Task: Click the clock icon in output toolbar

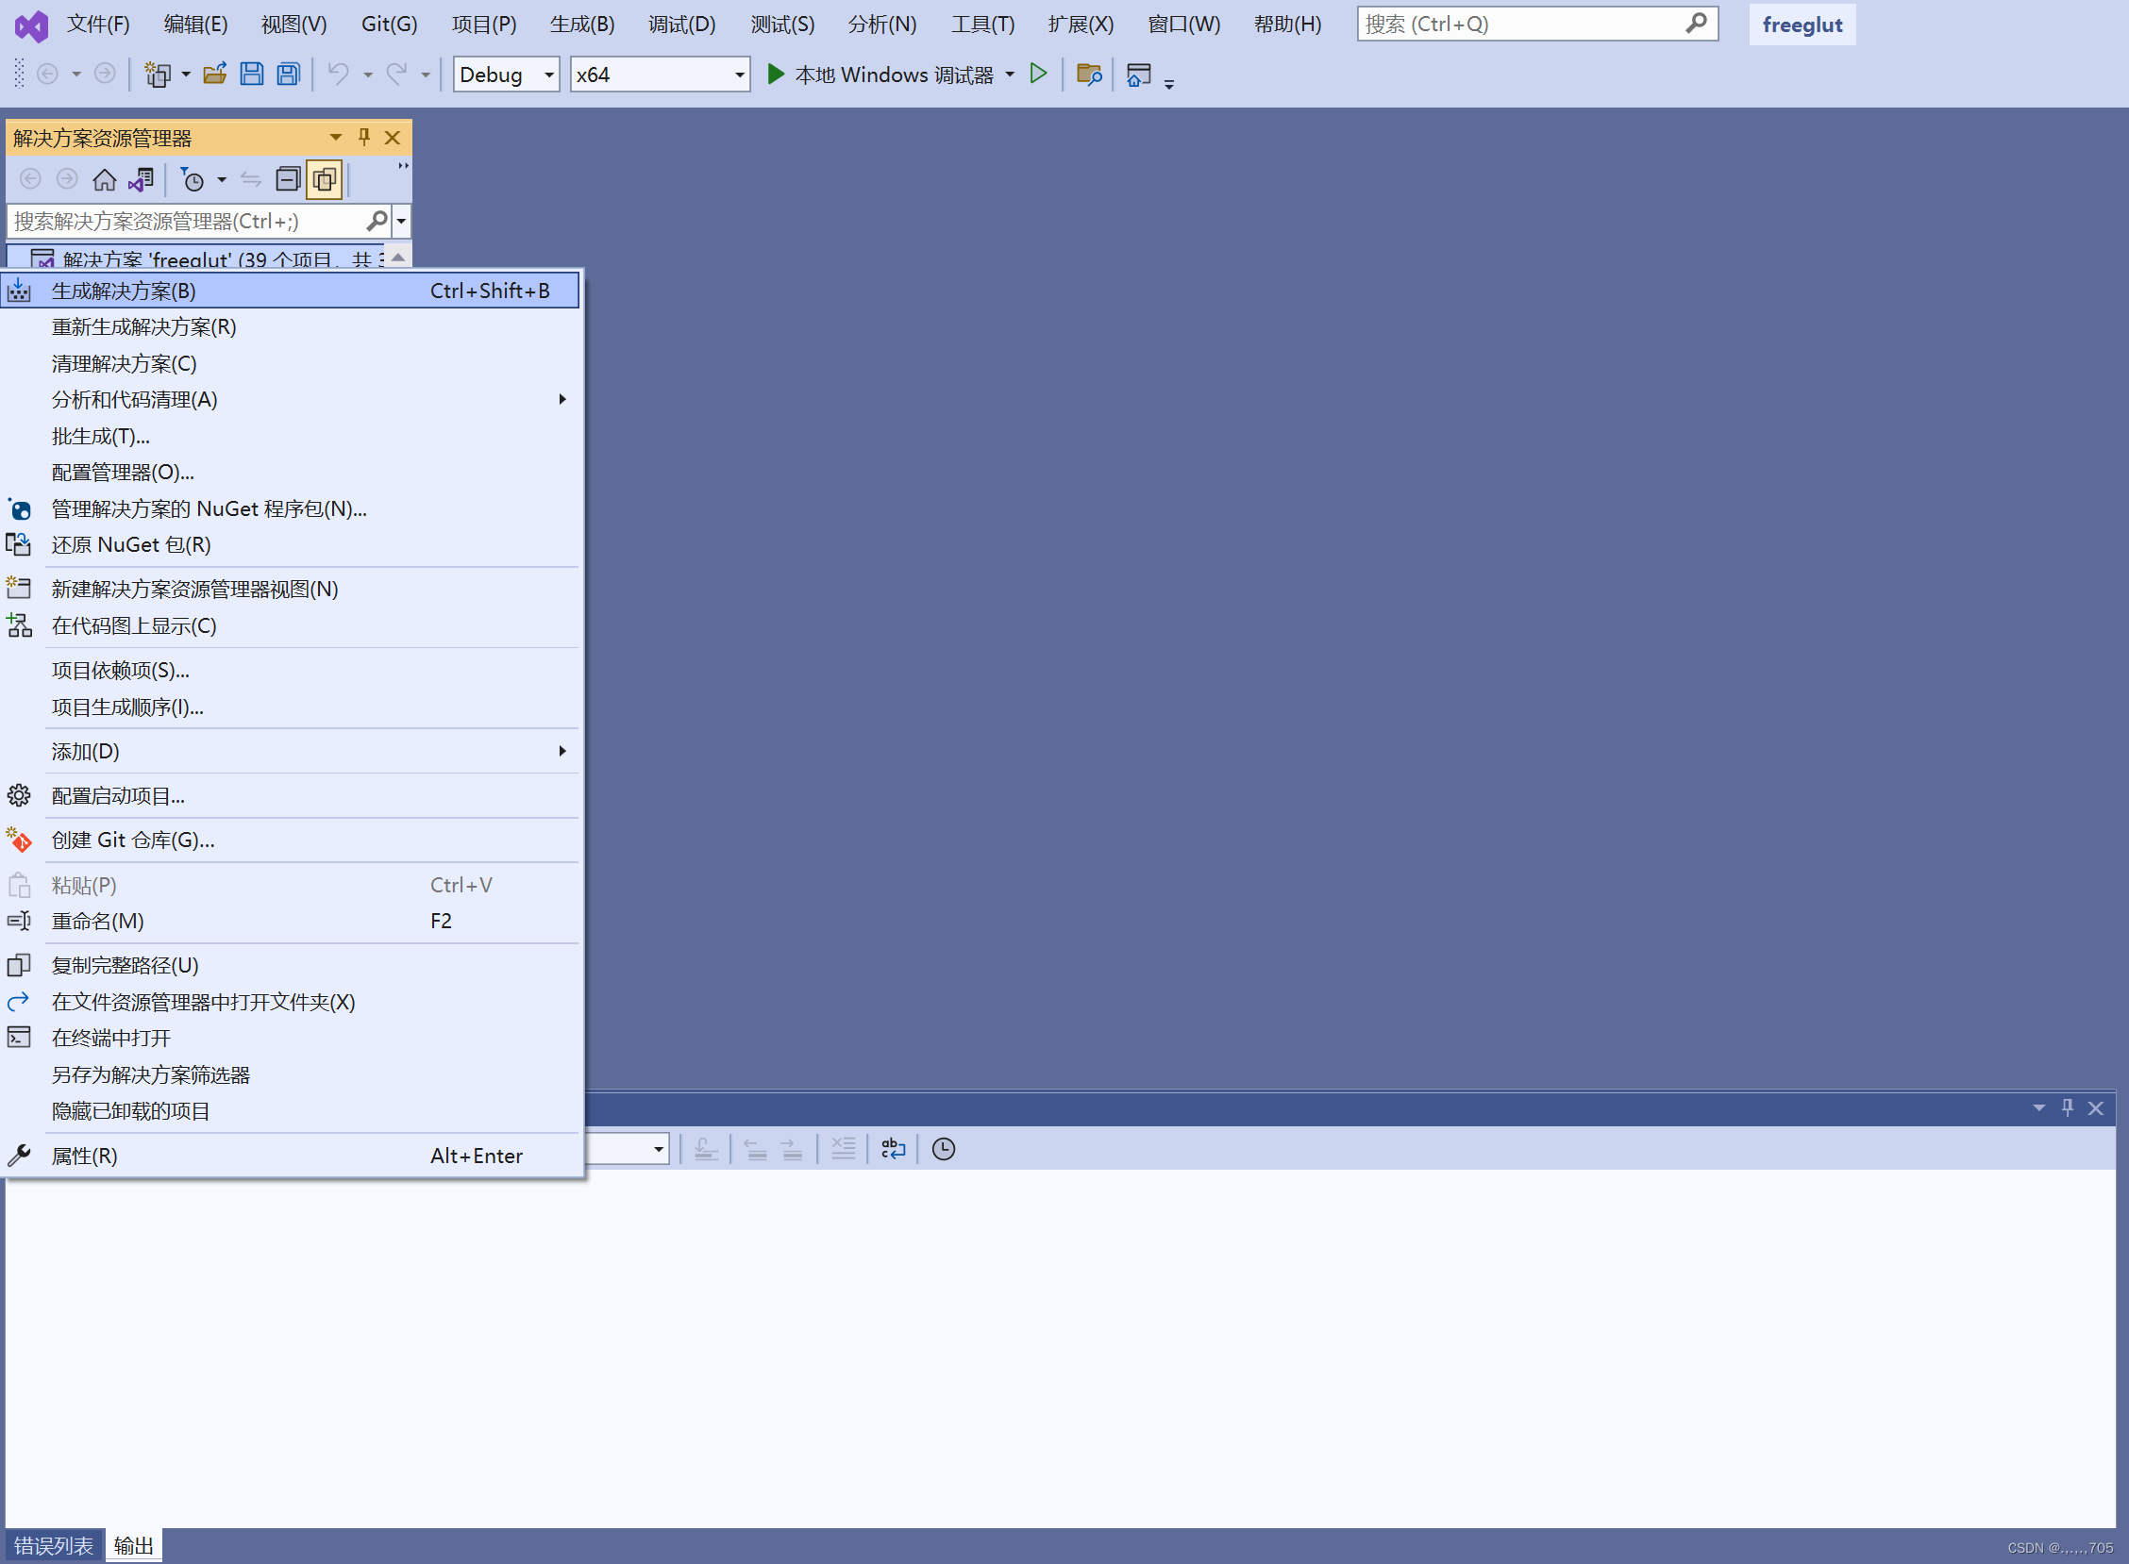Action: point(944,1148)
